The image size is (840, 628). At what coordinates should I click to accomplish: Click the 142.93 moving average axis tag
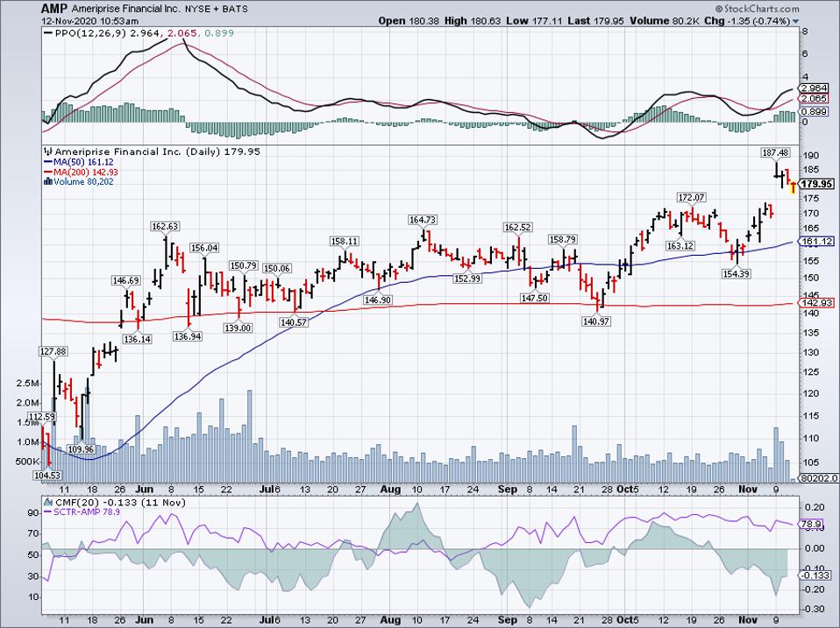(816, 303)
